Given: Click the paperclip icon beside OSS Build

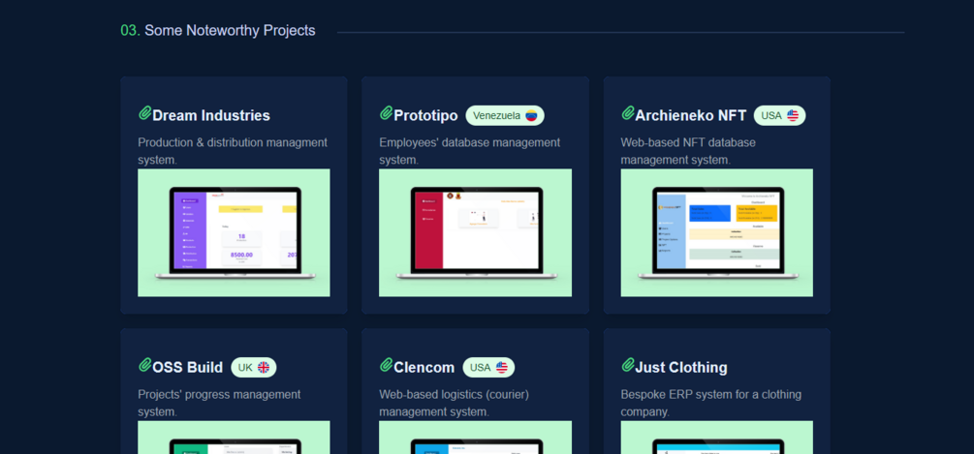Looking at the screenshot, I should (144, 365).
